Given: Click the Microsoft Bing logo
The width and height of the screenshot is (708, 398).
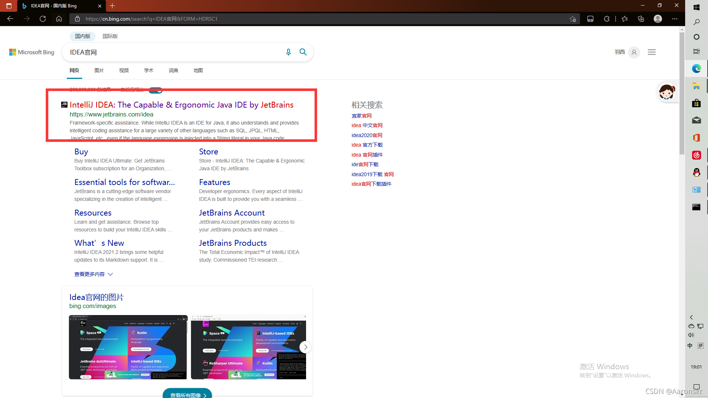Looking at the screenshot, I should coord(32,52).
